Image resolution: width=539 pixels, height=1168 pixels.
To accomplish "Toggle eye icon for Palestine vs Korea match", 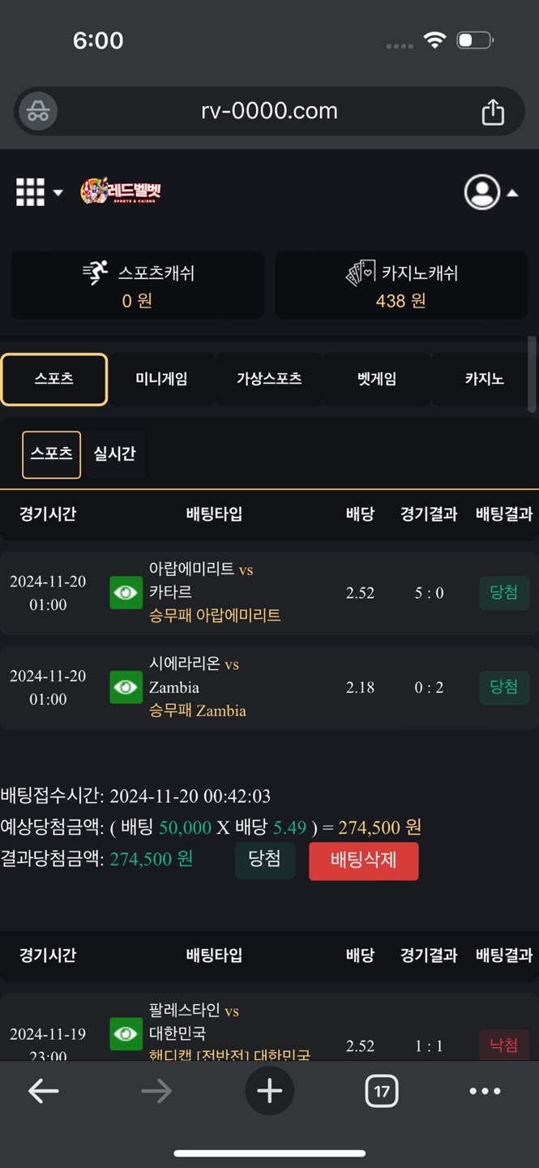I will click(126, 1033).
